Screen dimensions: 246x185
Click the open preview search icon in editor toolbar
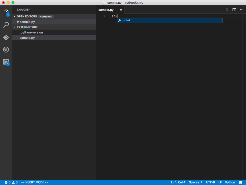coord(226,10)
